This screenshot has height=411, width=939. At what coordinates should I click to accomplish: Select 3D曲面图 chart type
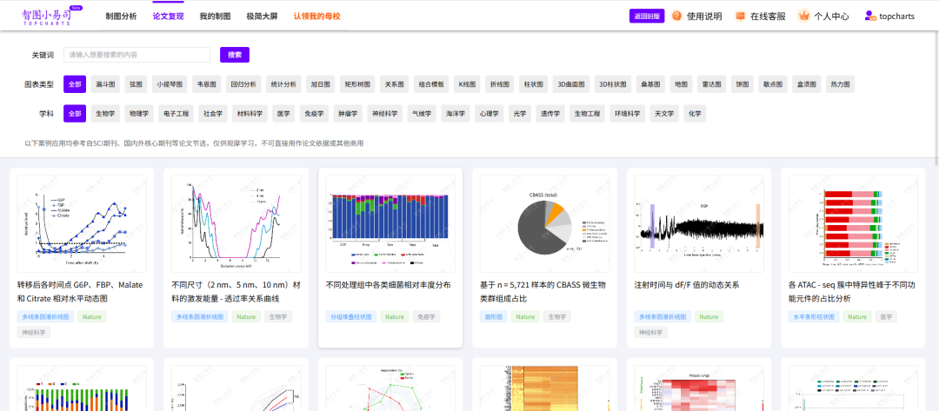coord(571,84)
